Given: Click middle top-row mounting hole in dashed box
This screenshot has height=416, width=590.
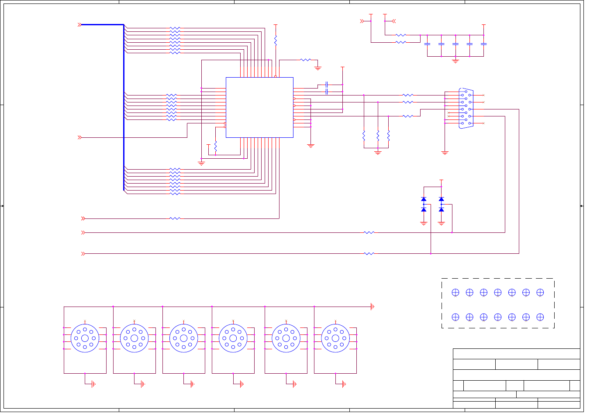Looking at the screenshot, I should pos(497,293).
